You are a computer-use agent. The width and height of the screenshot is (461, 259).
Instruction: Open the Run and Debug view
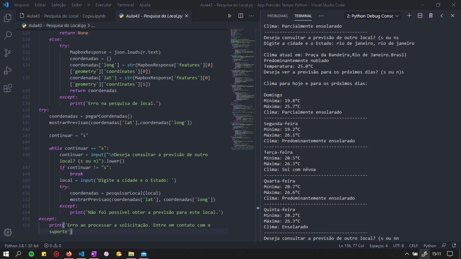[8, 70]
